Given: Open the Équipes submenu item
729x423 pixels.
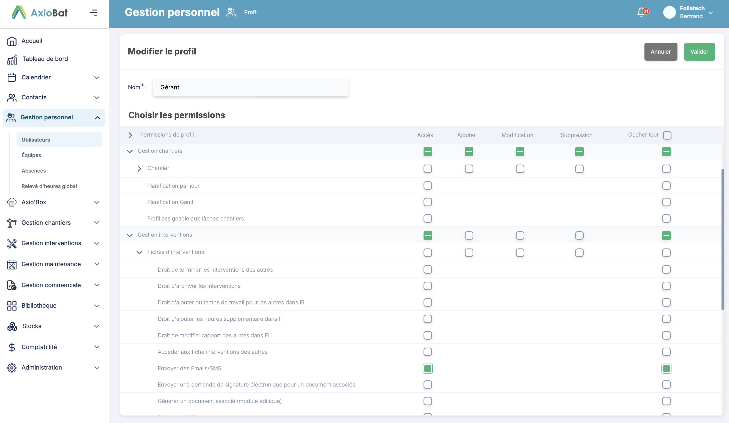Looking at the screenshot, I should tap(31, 155).
